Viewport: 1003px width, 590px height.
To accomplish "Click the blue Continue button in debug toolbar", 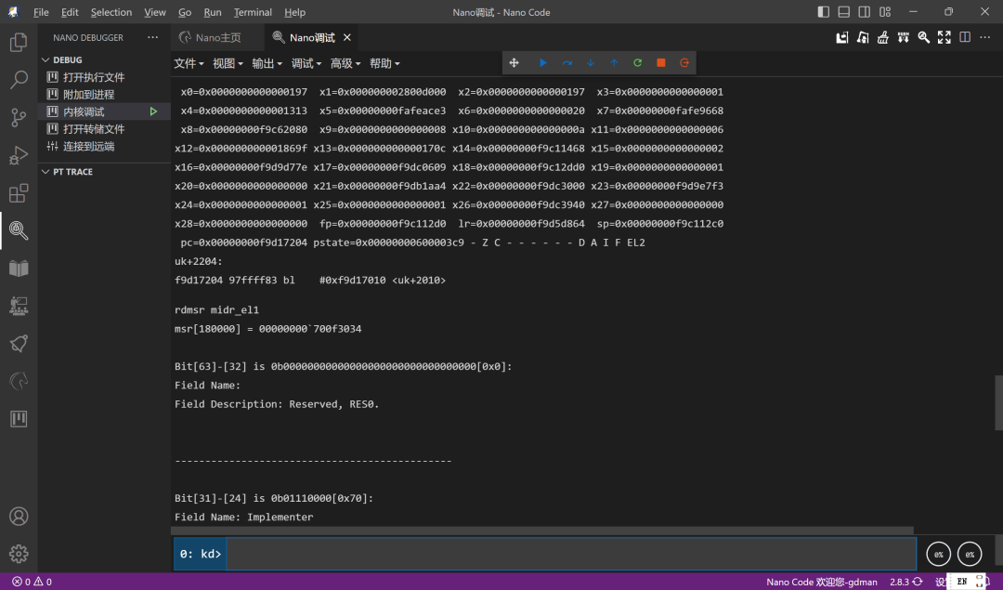I will [543, 62].
